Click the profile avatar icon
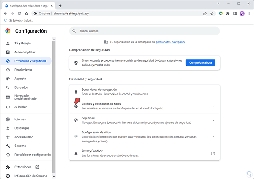The height and width of the screenshot is (179, 254). [242, 13]
